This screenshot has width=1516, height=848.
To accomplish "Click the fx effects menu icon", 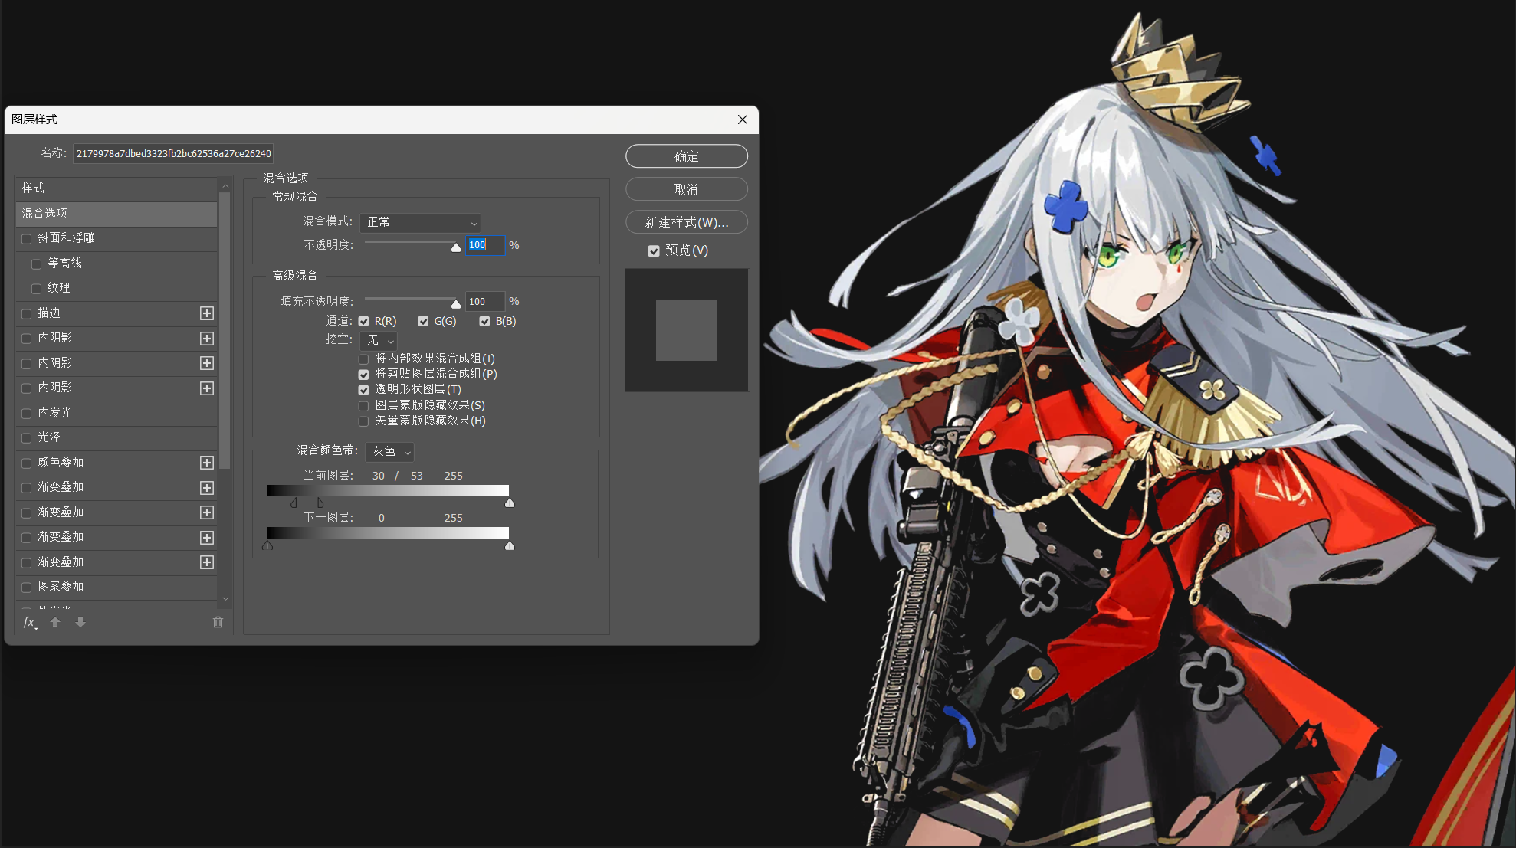I will (x=29, y=622).
